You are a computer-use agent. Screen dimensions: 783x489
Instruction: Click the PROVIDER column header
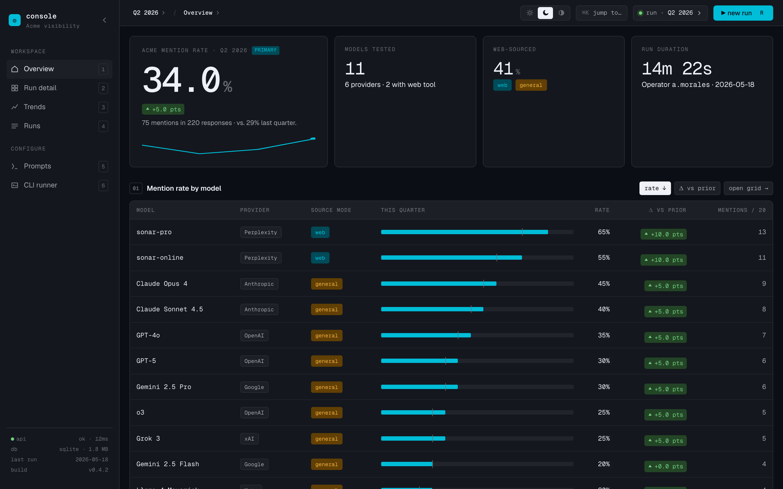255,210
